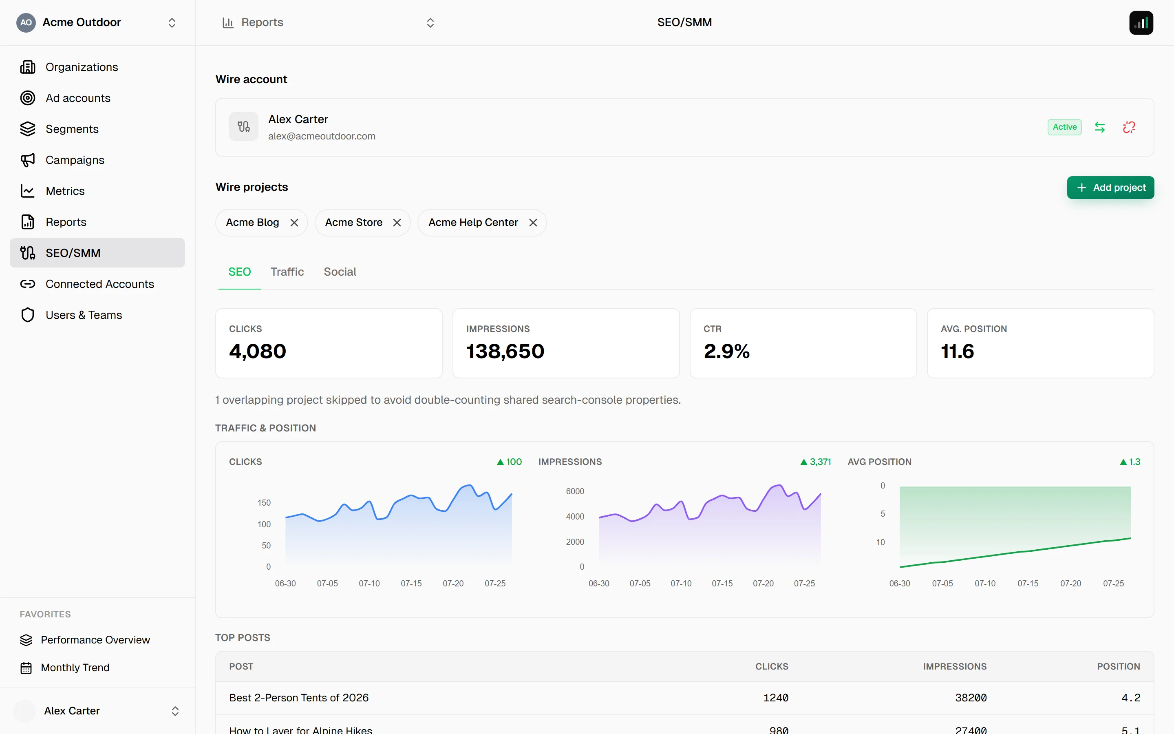This screenshot has height=734, width=1174.
Task: Click the Metrics line chart icon
Action: click(x=28, y=191)
